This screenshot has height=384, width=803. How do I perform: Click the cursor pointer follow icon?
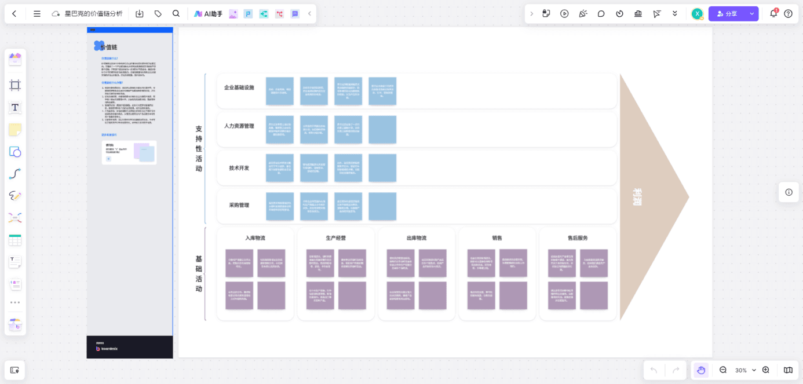coord(657,14)
